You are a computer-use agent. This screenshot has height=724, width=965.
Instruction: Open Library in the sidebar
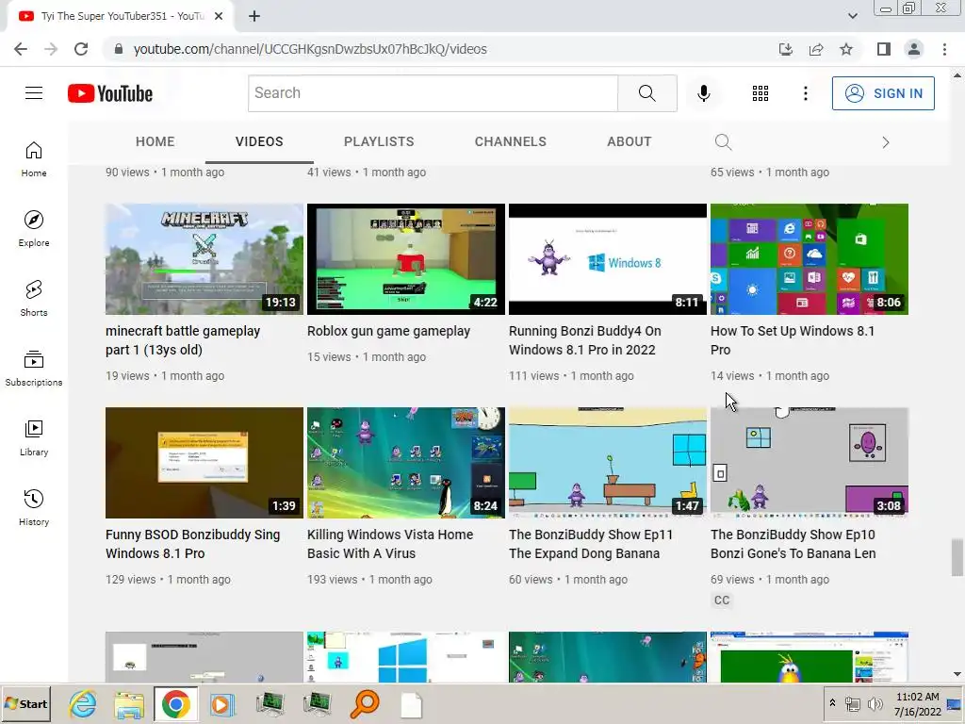tap(34, 437)
